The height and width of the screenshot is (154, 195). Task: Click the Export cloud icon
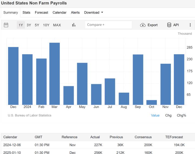143,25
